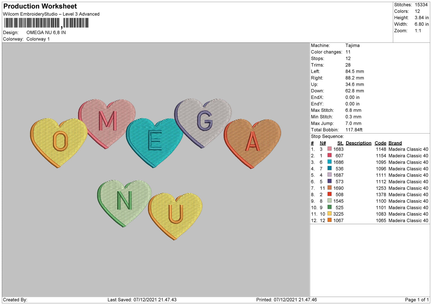This screenshot has height=305, width=432.
Task: Click the 'Created By:' label
Action: [15, 300]
